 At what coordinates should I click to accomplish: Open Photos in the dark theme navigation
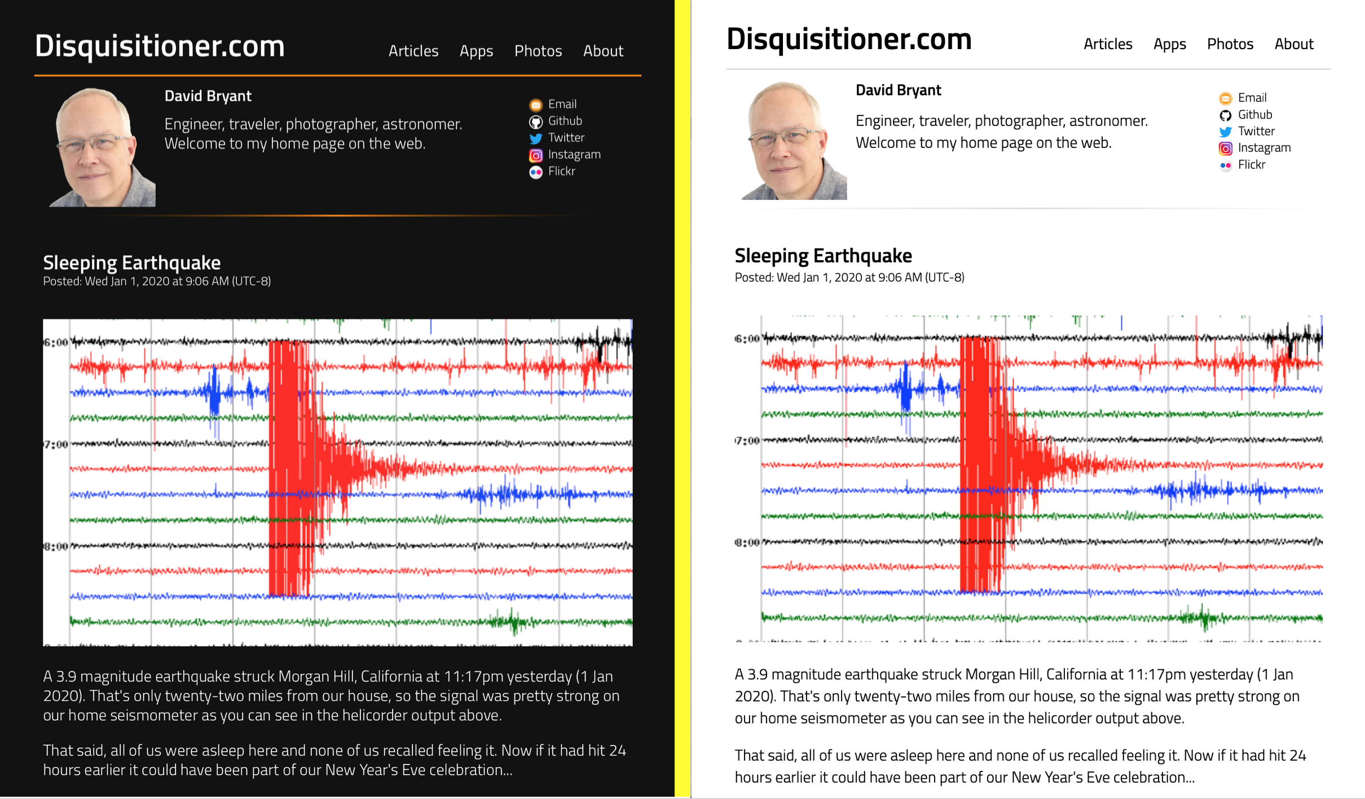pos(538,51)
